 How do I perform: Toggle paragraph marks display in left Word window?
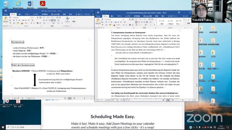pos(62,23)
